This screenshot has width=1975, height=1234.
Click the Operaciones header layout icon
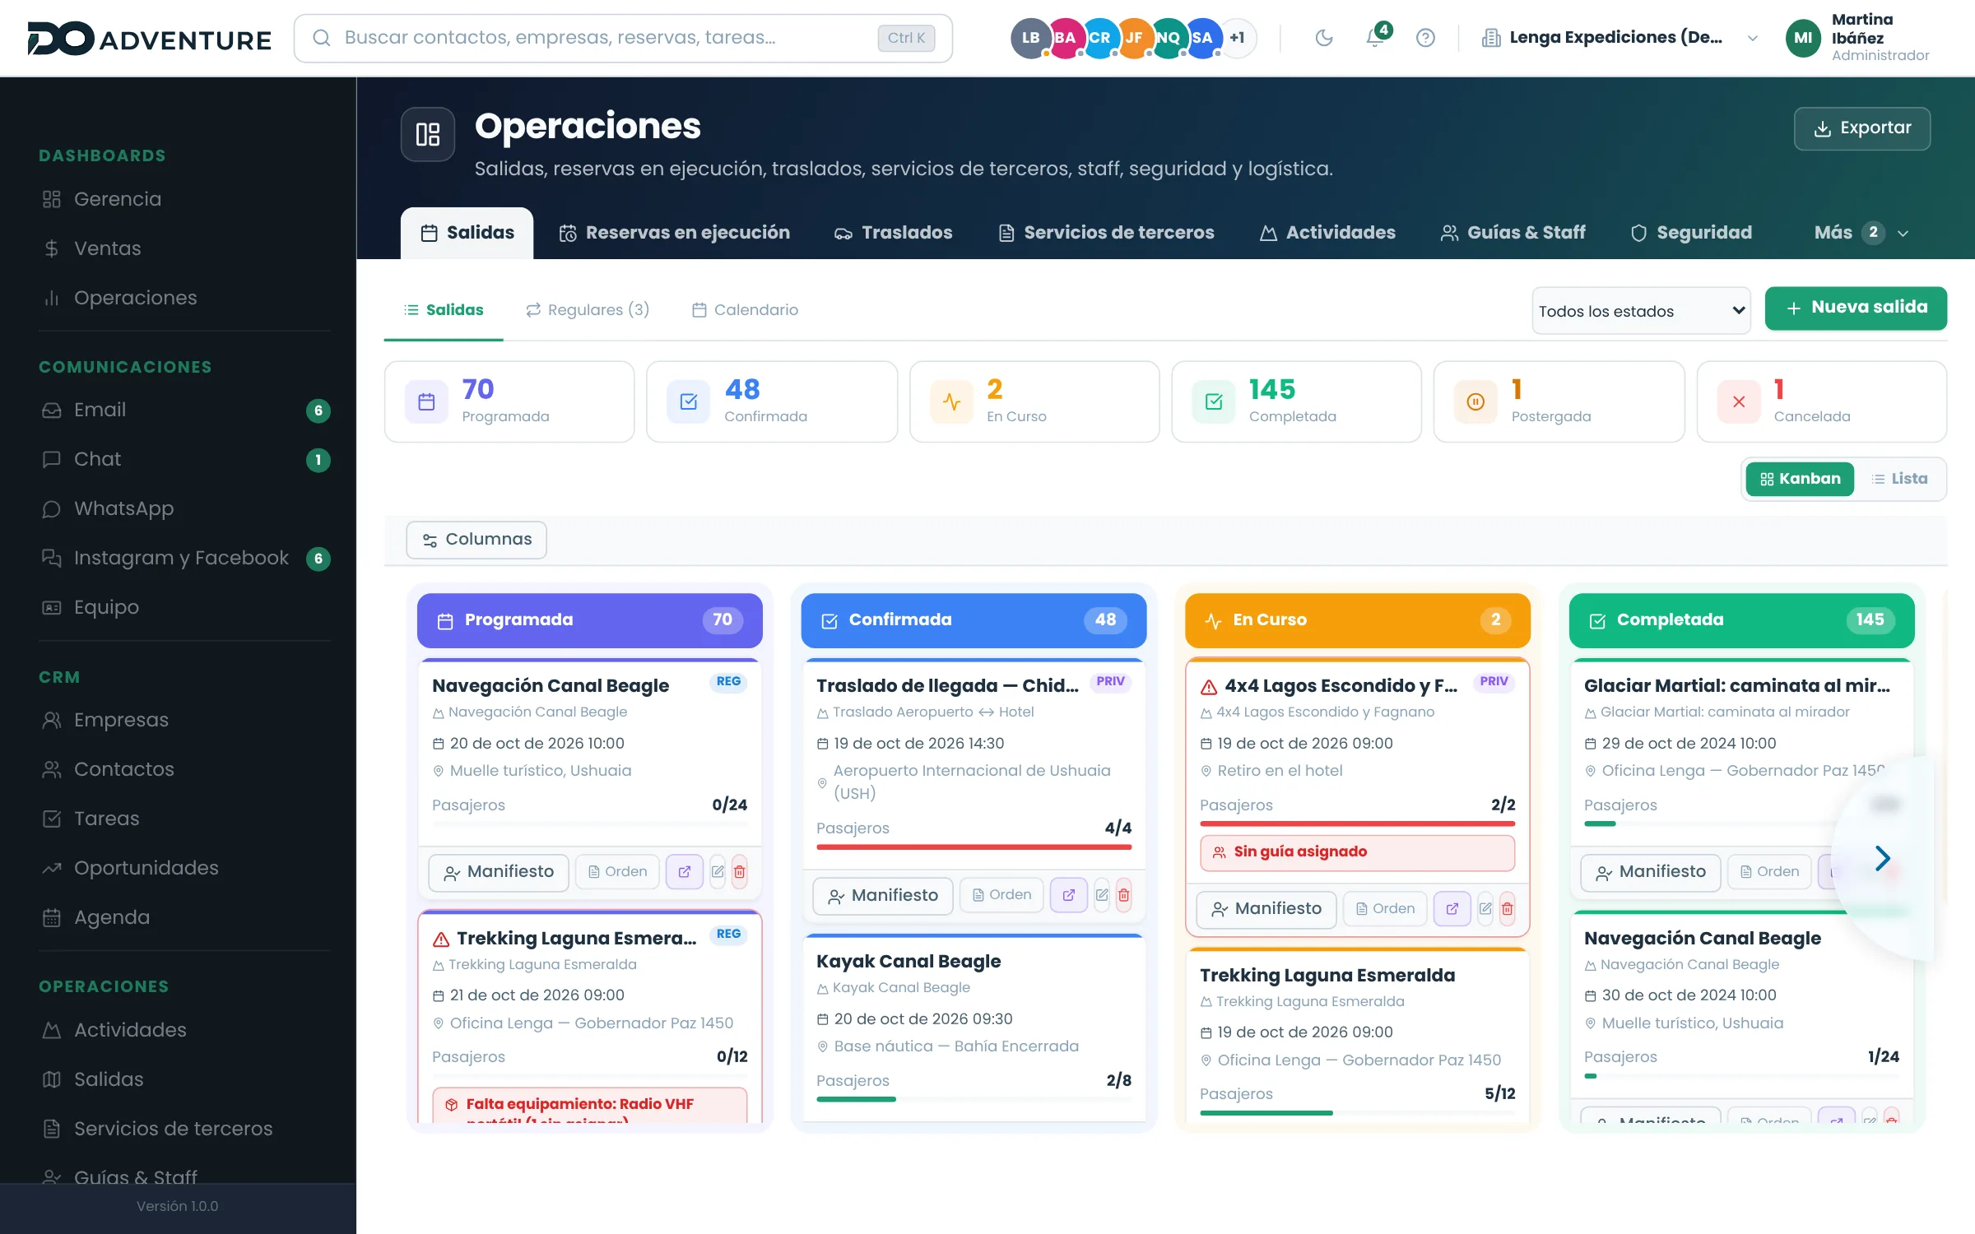coord(428,134)
